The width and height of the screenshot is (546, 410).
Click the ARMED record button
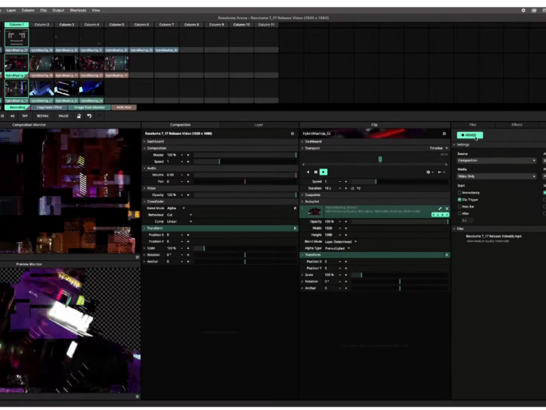[469, 135]
